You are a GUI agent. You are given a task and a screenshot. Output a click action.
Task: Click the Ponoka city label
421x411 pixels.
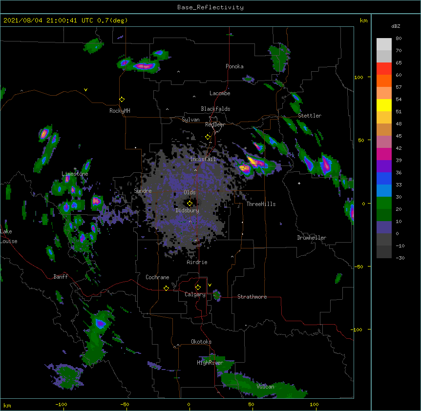coord(234,66)
